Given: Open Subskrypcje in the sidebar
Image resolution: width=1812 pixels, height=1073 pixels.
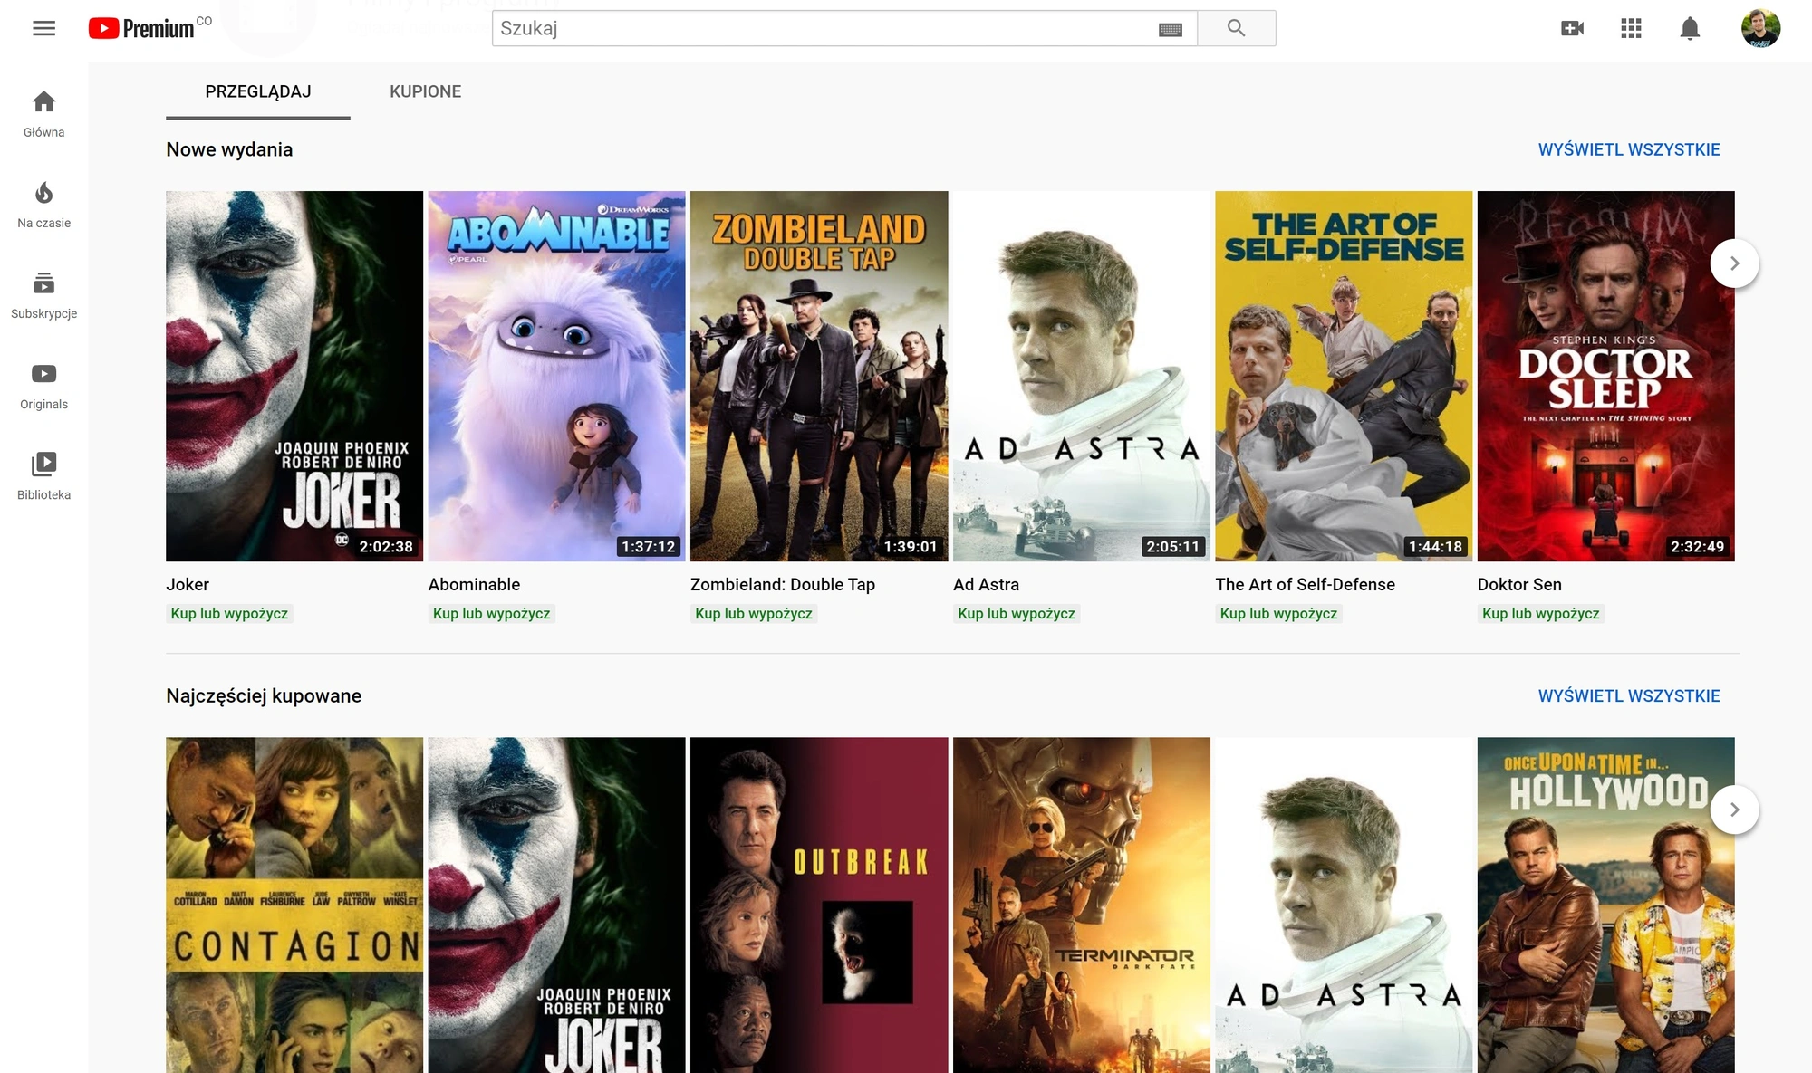Looking at the screenshot, I should pyautogui.click(x=43, y=295).
